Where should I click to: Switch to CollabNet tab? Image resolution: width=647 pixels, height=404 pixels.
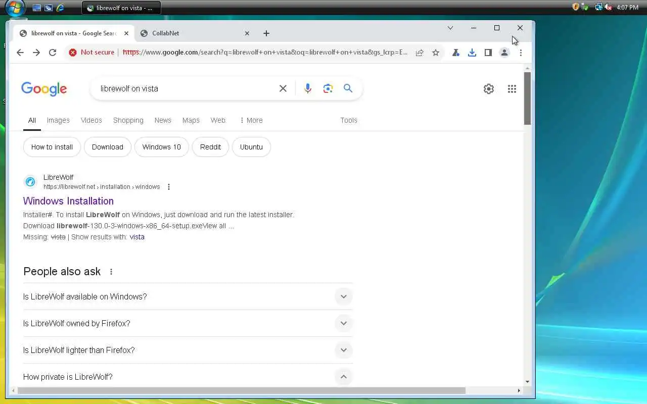195,33
